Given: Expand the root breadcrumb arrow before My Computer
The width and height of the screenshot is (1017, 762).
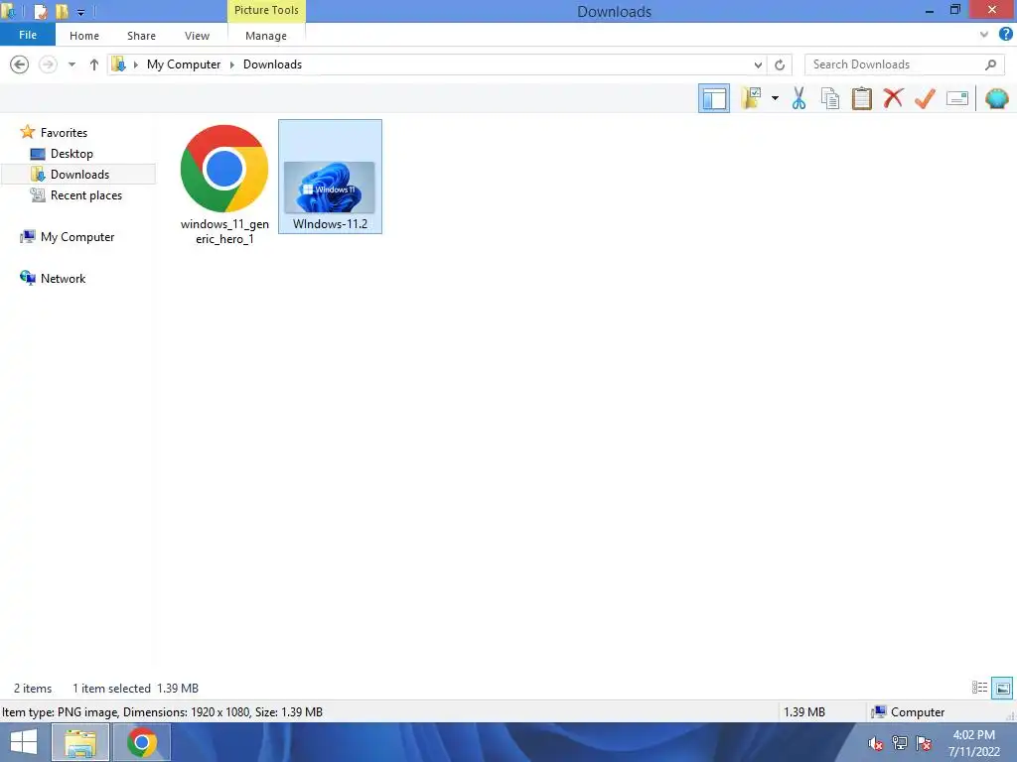Looking at the screenshot, I should tap(135, 64).
